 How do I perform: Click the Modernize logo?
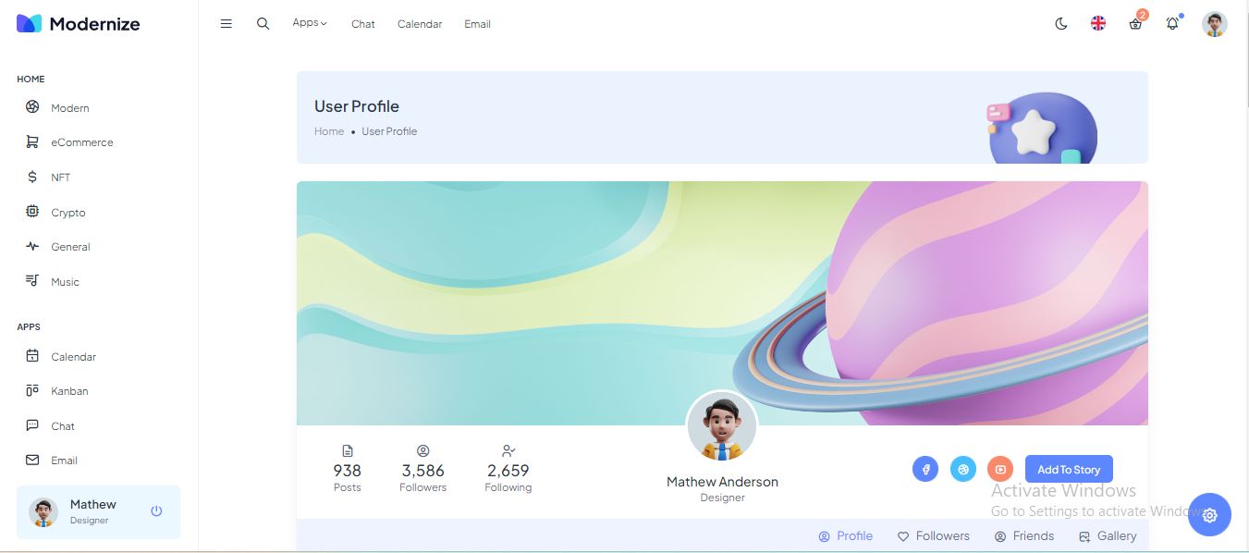(78, 24)
